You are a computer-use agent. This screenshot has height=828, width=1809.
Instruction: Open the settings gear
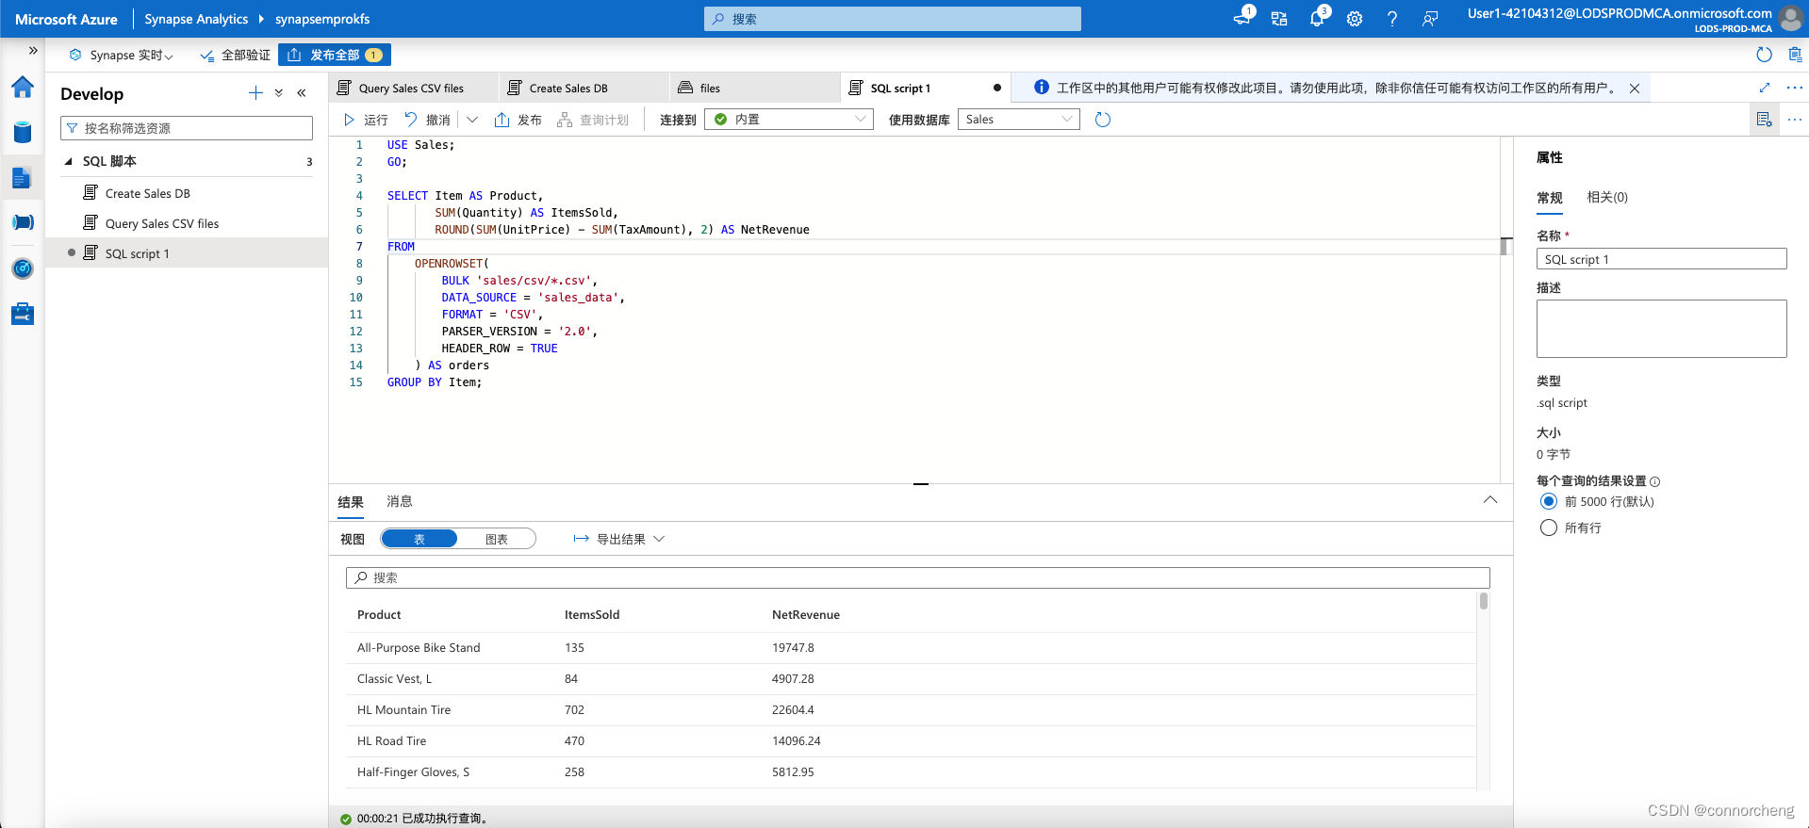click(1355, 19)
